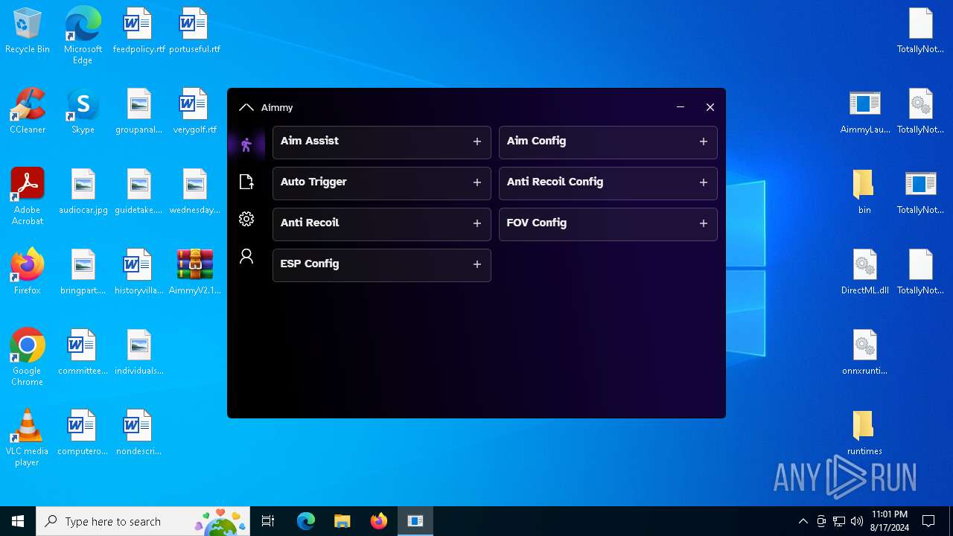953x536 pixels.
Task: Select the committee document icon
Action: [x=83, y=353]
